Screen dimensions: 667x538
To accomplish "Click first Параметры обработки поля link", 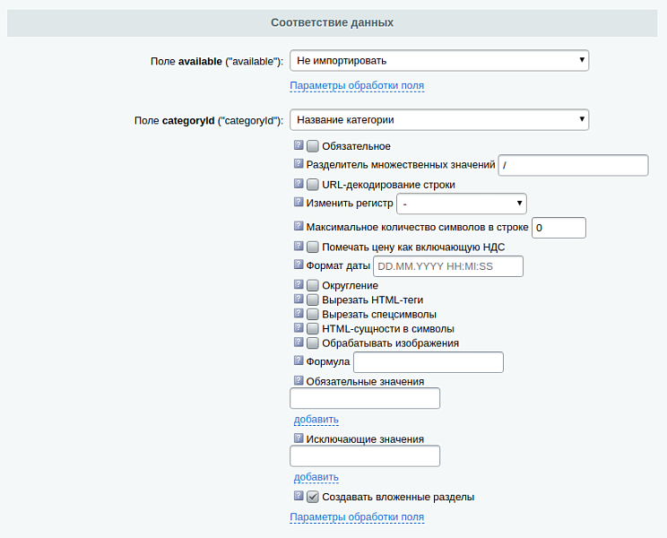I will 357,86.
